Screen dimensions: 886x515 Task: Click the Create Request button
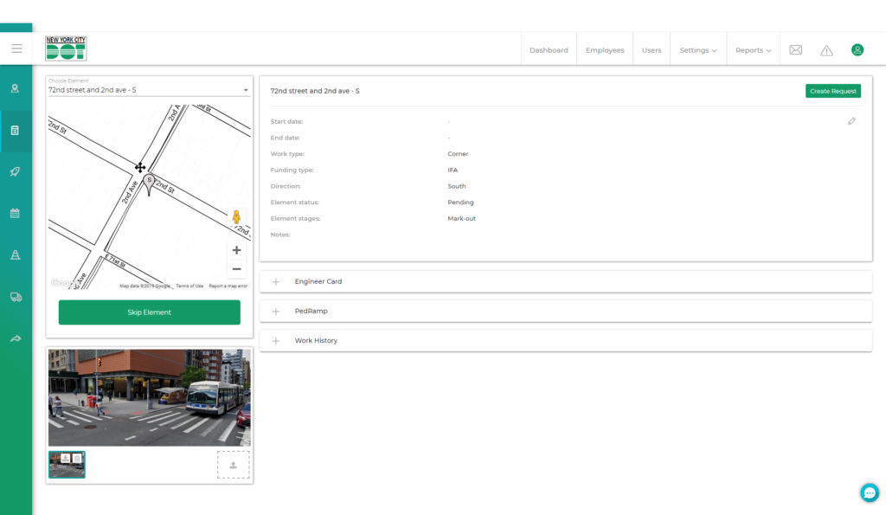tap(832, 91)
